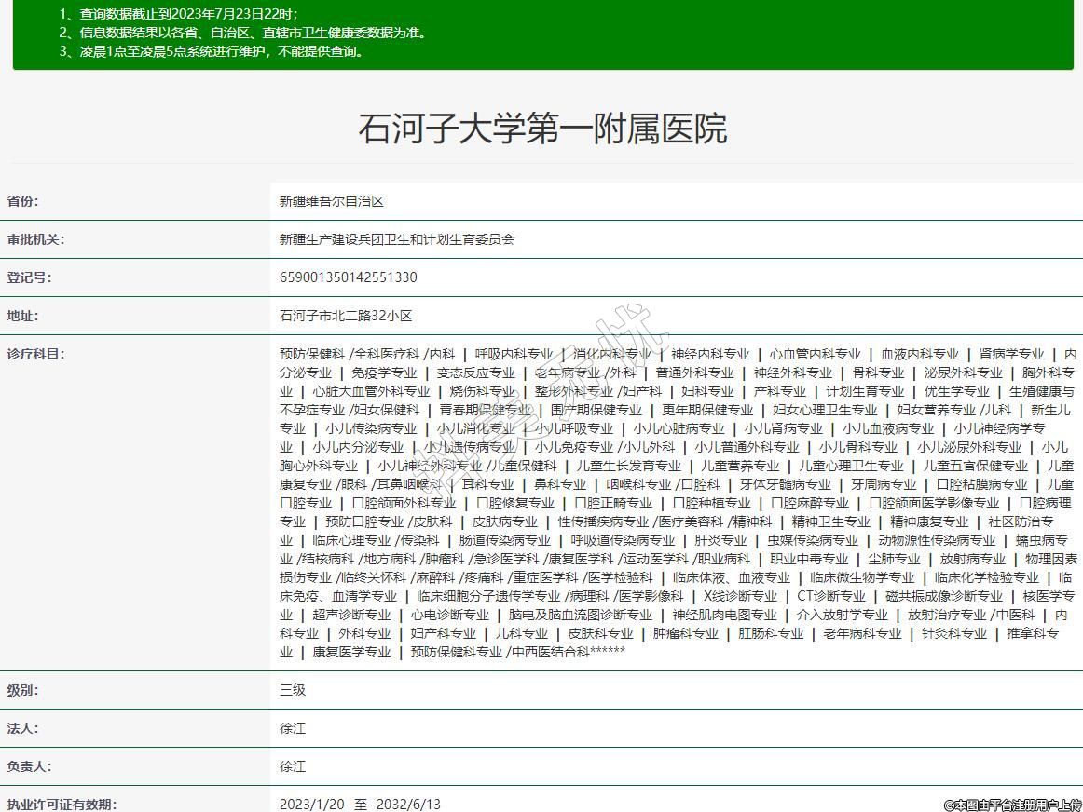The width and height of the screenshot is (1083, 812).
Task: Select the address 石河子市北二路32小区
Action: pyautogui.click(x=346, y=316)
